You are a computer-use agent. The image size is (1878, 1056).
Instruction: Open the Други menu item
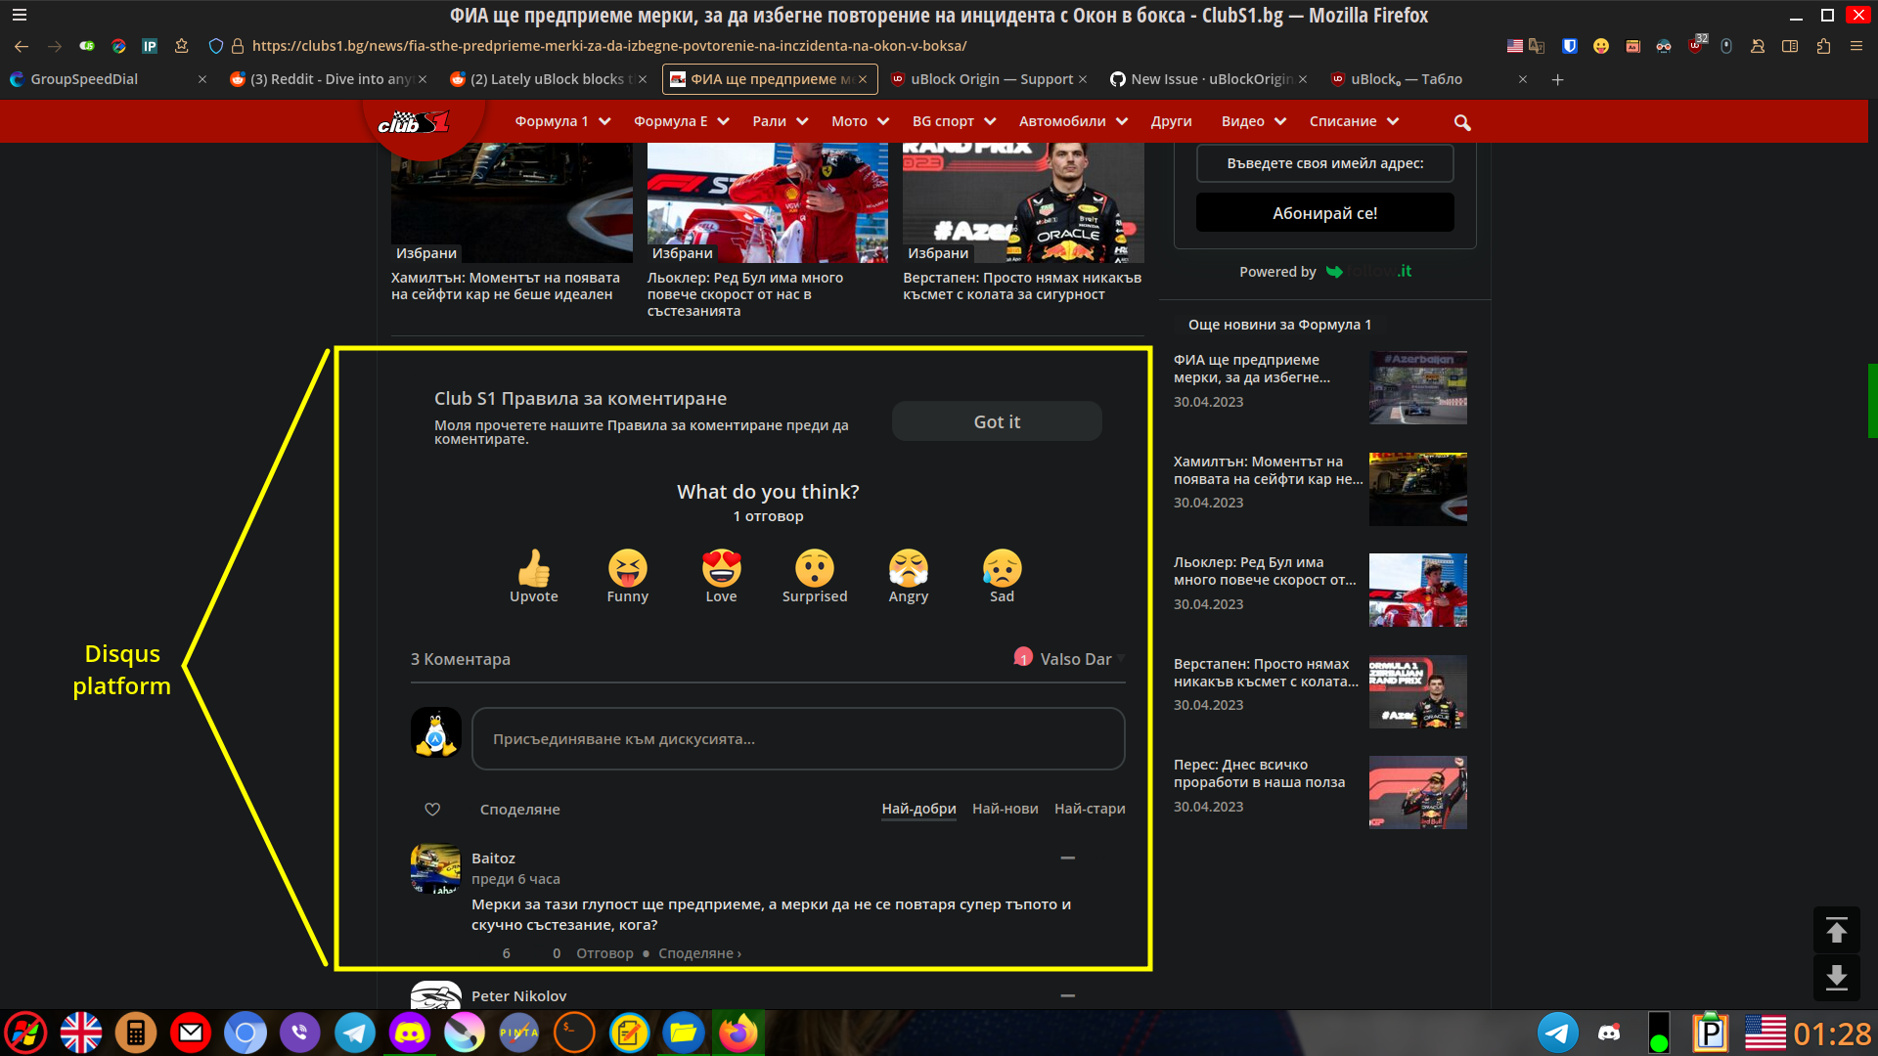1171,121
